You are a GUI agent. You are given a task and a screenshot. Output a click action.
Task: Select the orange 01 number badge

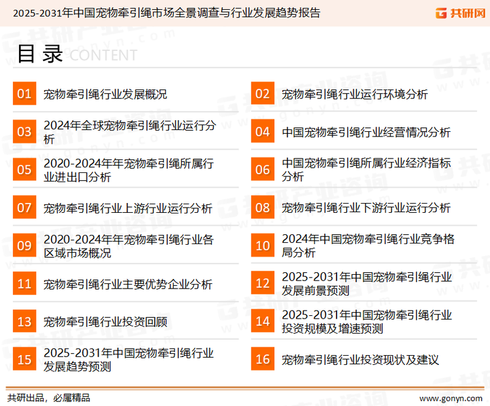pyautogui.click(x=24, y=93)
